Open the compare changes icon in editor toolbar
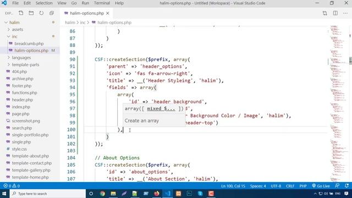The width and height of the screenshot is (352, 198). click(325, 13)
